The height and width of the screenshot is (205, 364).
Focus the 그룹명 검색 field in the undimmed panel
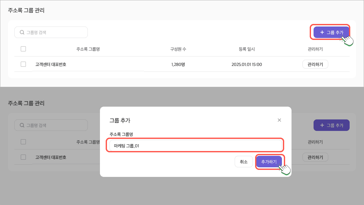click(51, 32)
